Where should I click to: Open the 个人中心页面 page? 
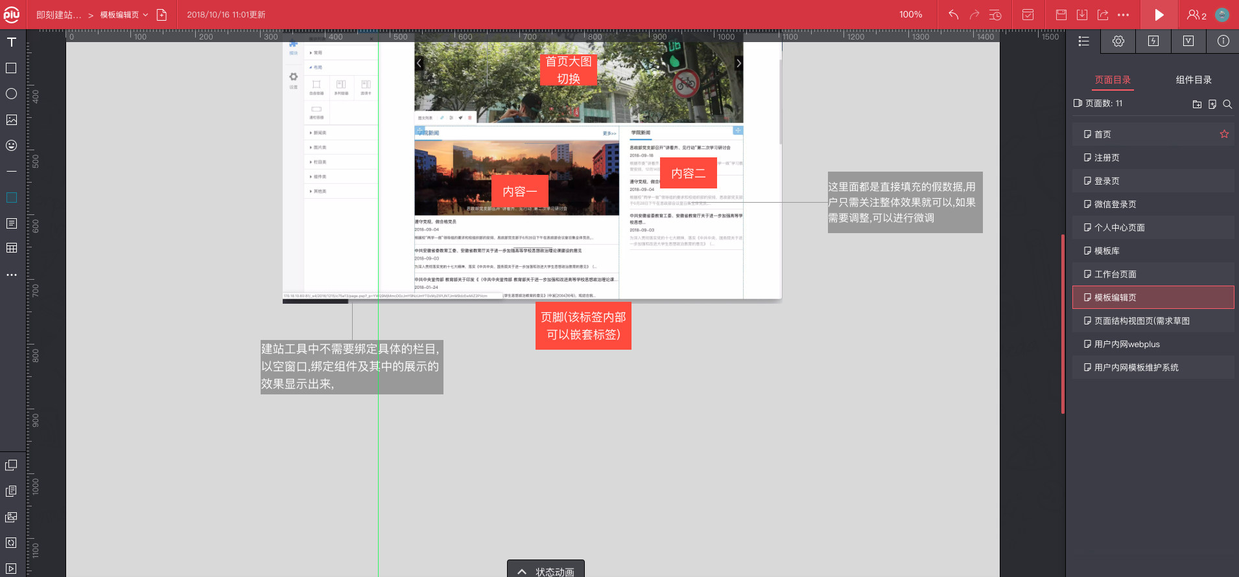[x=1153, y=227]
